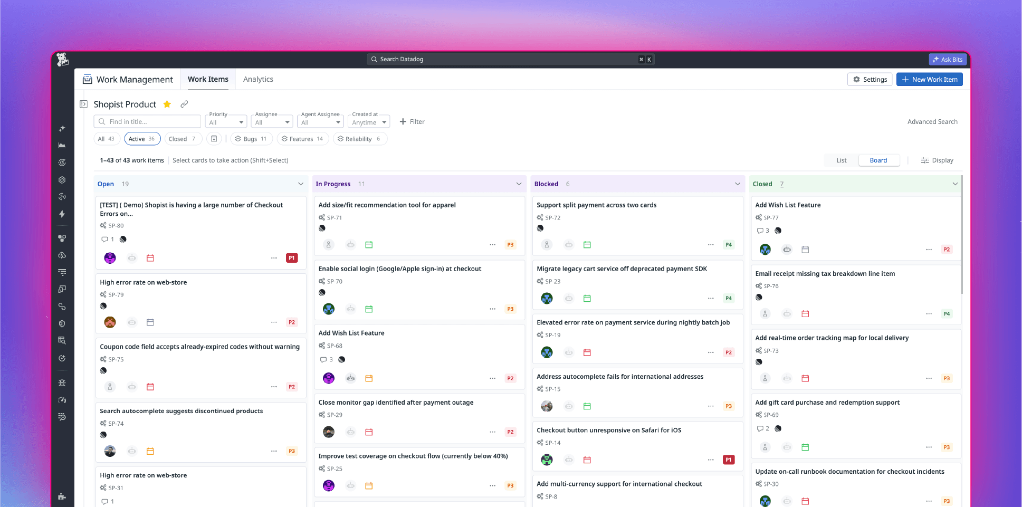
Task: Select the Active 36 filter chip
Action: [x=142, y=139]
